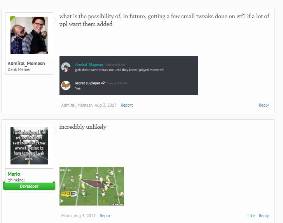Click the Admiral_Memesn username under the avatar
Screen dimensions: 283x223
[x=26, y=64]
